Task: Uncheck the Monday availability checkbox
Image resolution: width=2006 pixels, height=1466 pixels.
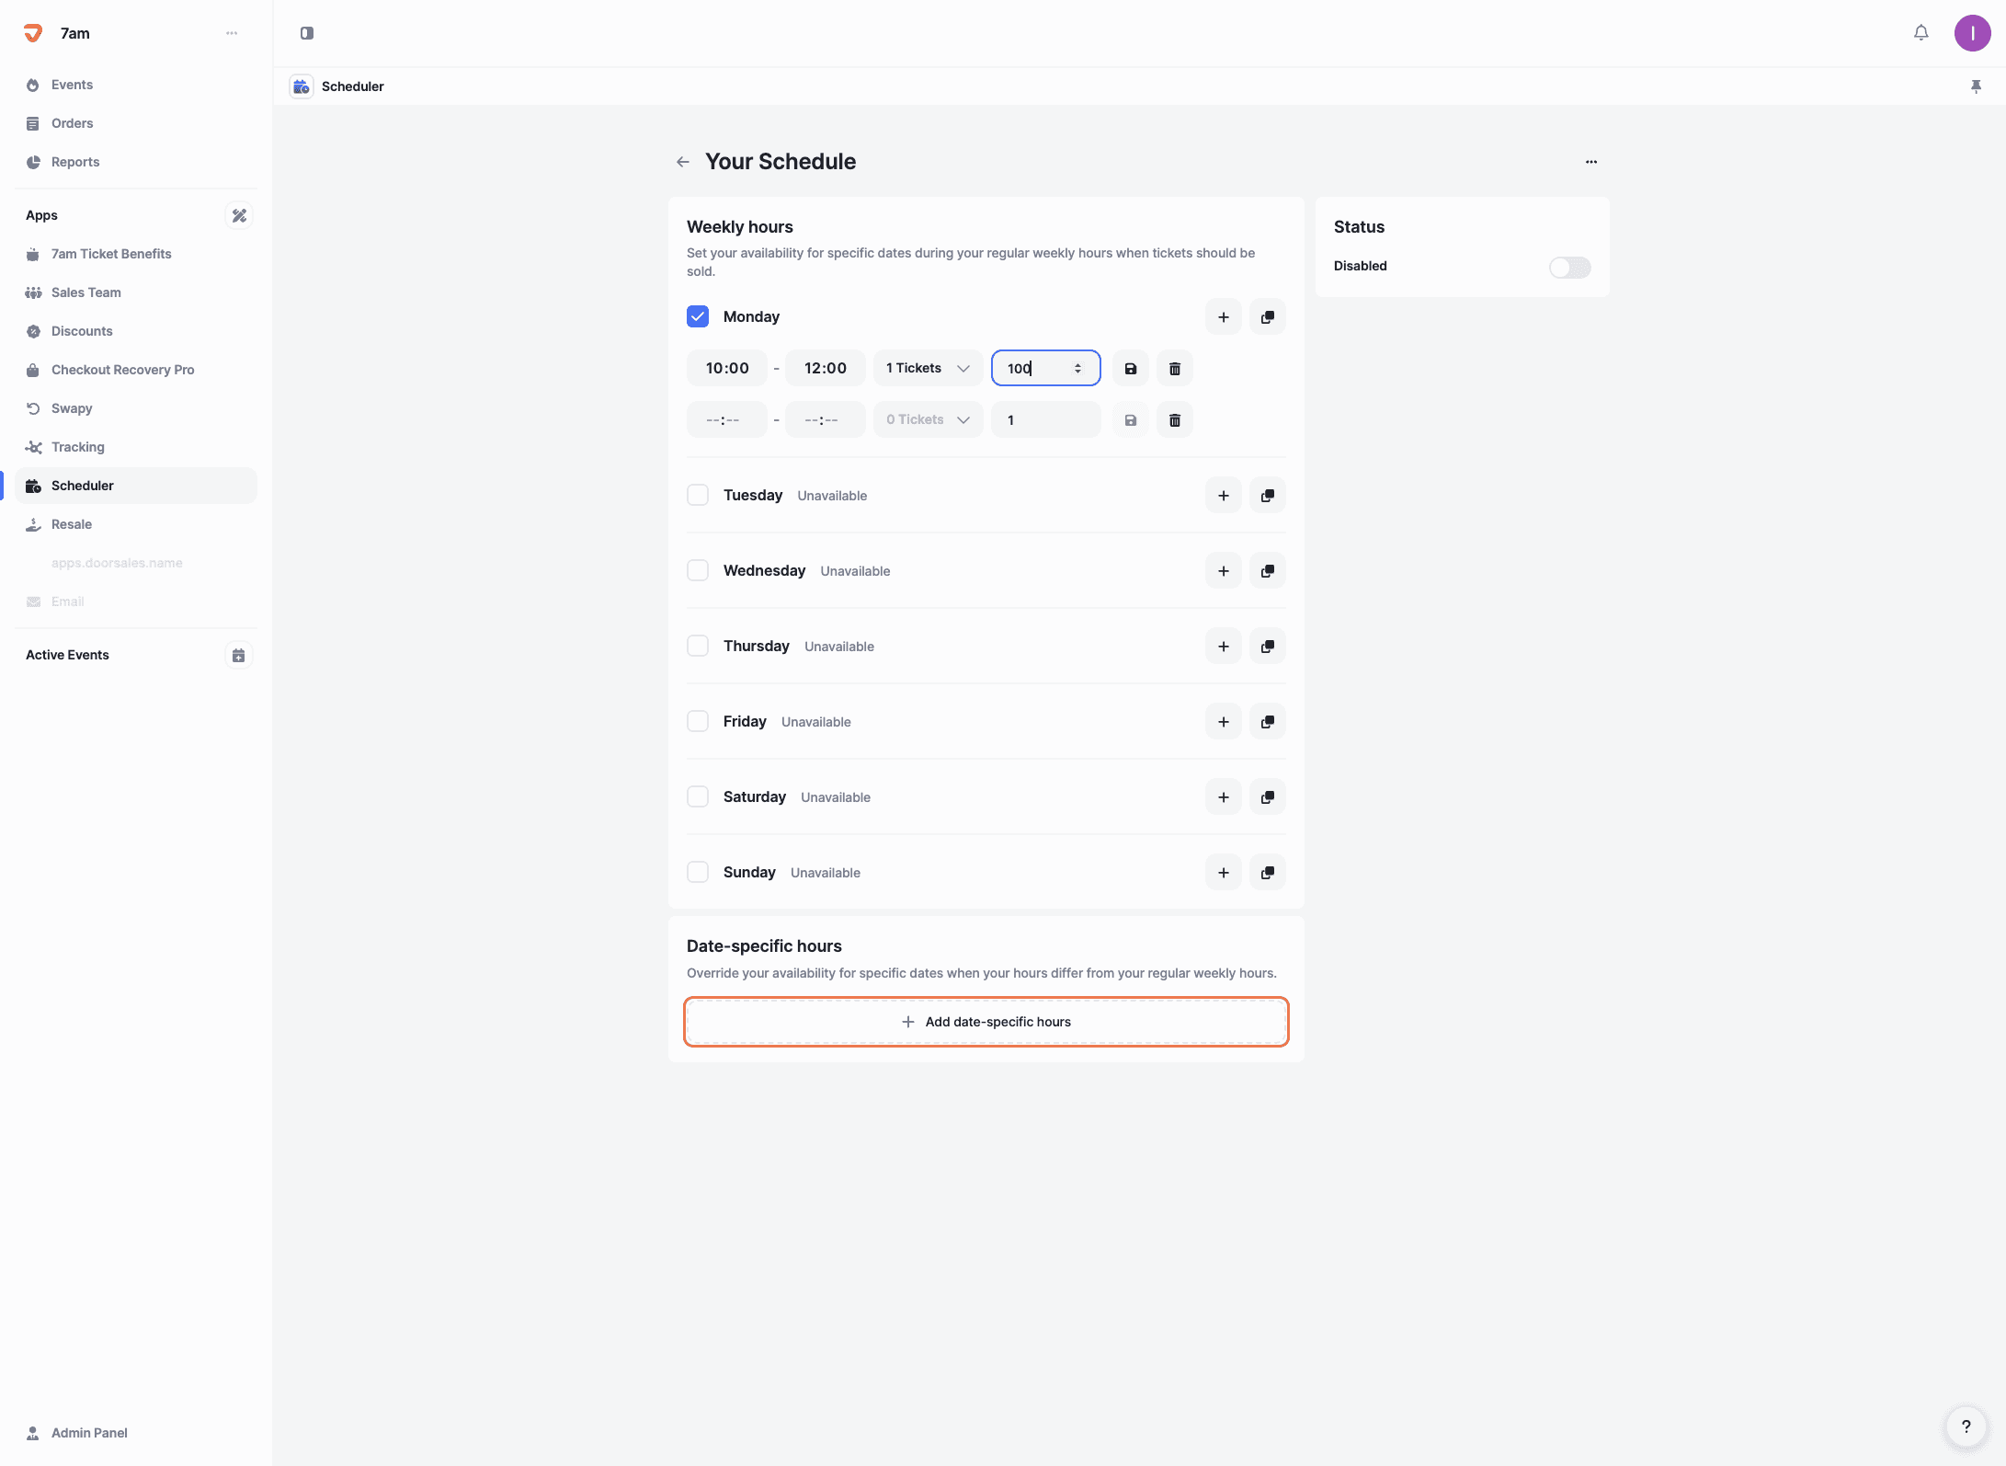Action: tap(698, 316)
